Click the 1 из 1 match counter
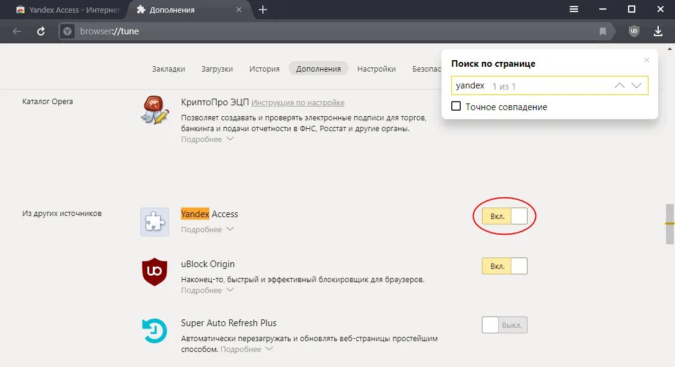 tap(504, 86)
